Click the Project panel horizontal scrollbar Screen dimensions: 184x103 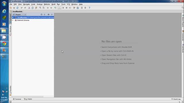(x=28, y=97)
